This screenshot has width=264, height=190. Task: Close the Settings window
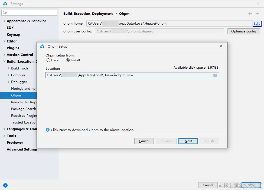(258, 4)
